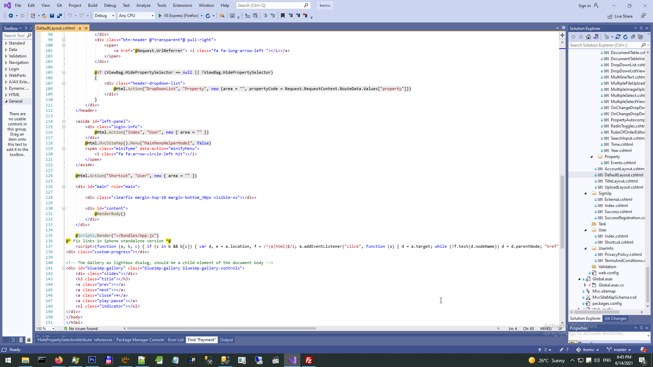653x367 pixels.
Task: Open Find in Files toolbar icon
Action: click(x=222, y=16)
